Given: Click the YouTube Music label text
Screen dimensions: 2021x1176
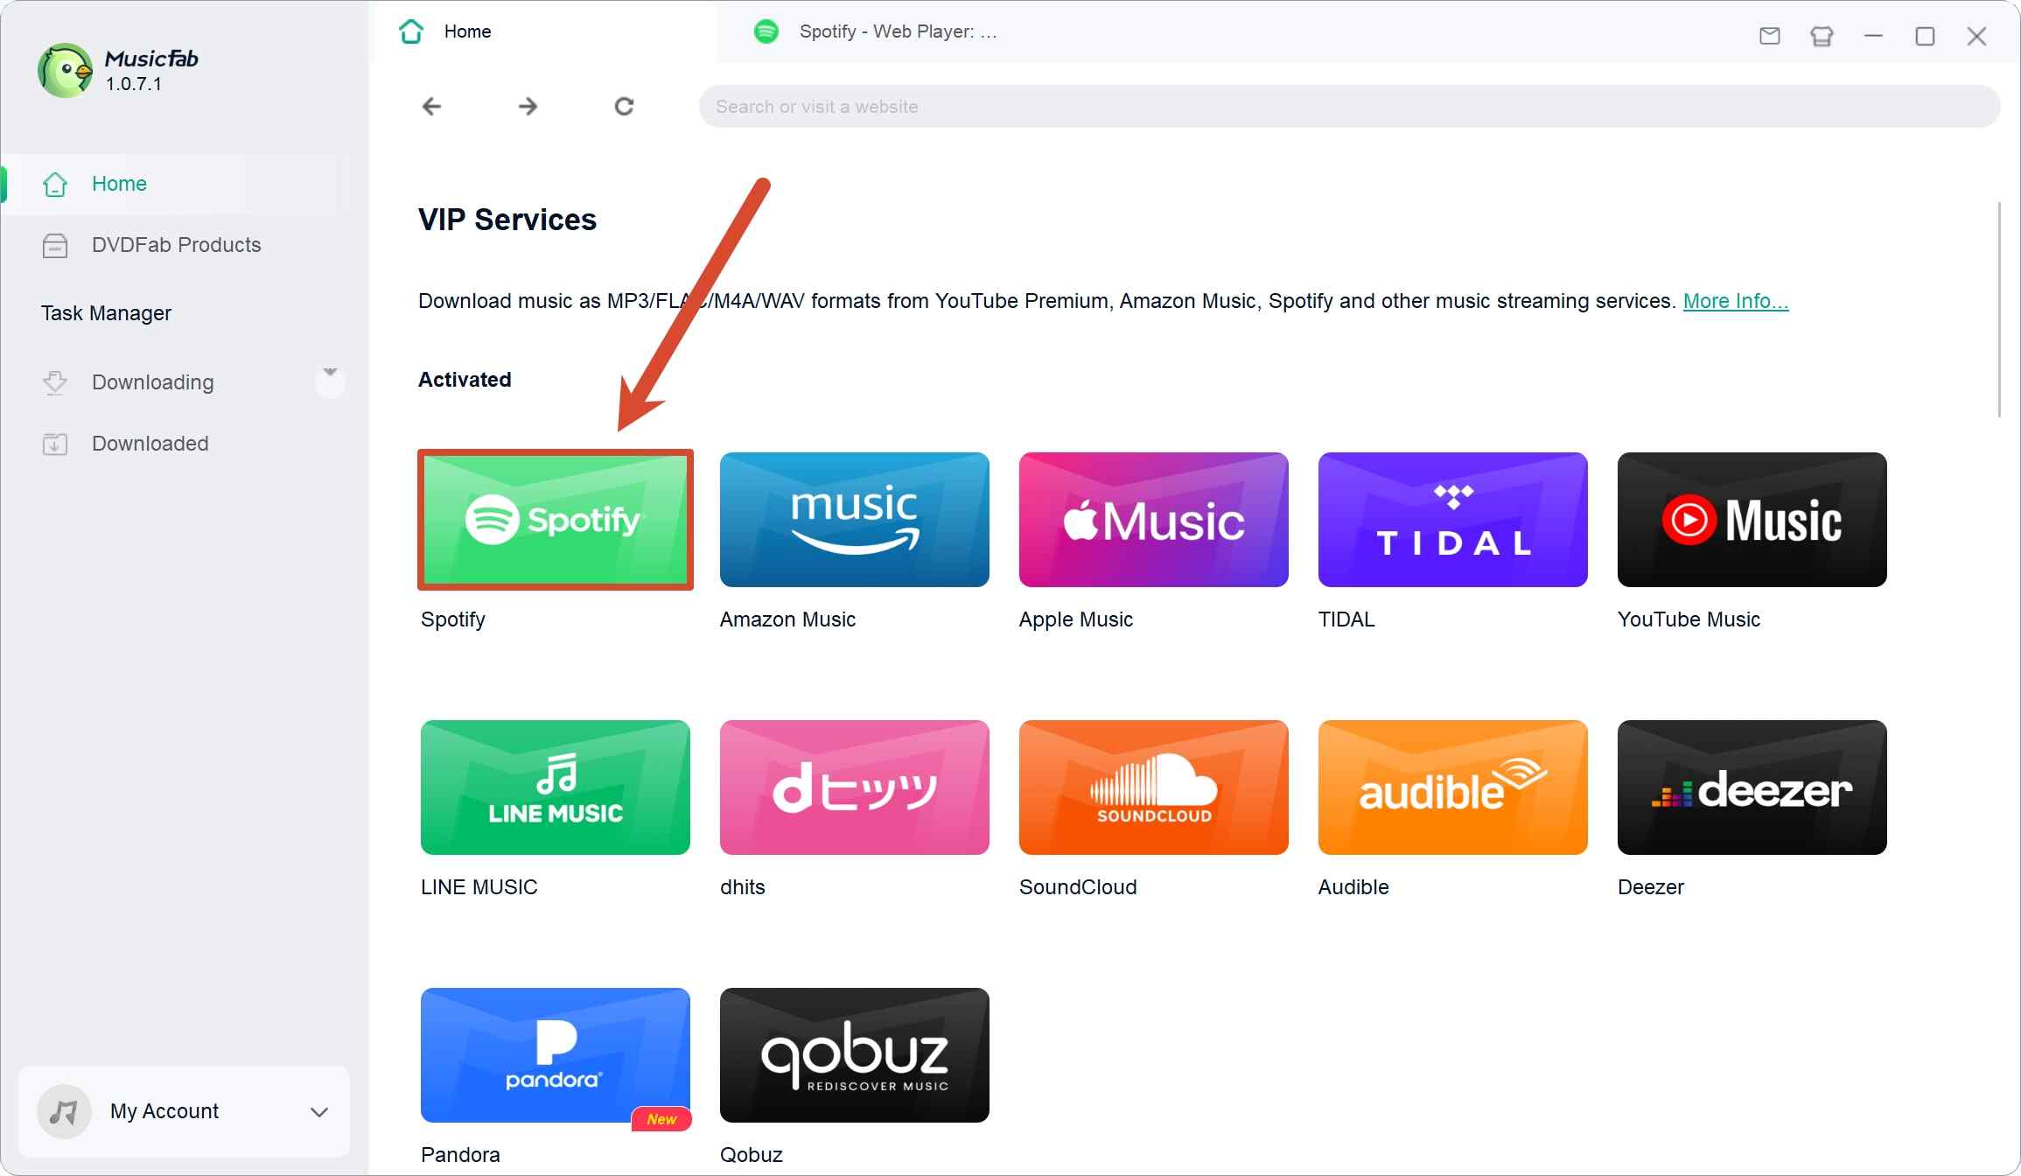Looking at the screenshot, I should [x=1689, y=619].
